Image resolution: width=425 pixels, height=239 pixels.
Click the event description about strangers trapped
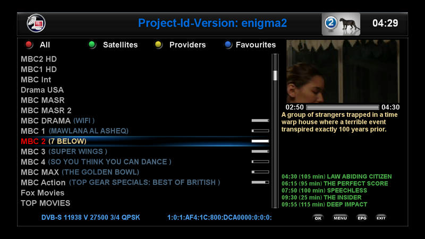pyautogui.click(x=339, y=122)
